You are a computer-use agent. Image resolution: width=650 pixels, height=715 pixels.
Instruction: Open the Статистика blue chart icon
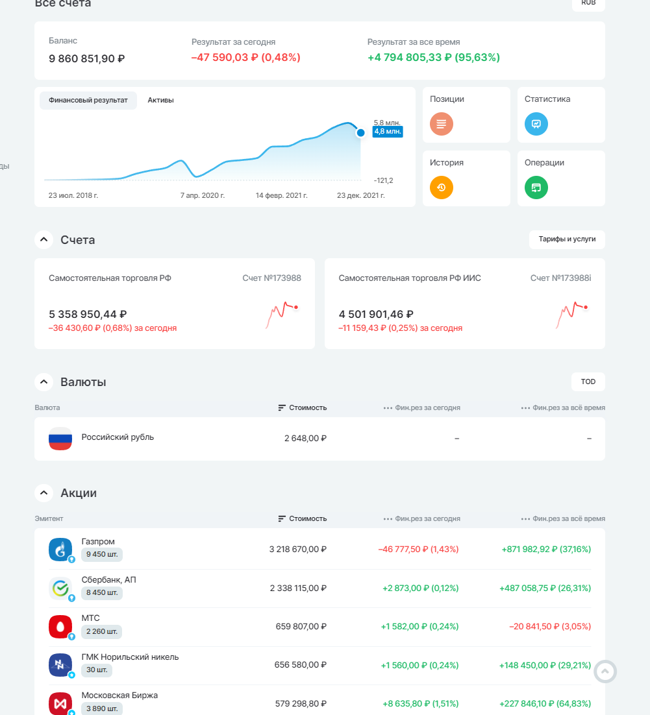pyautogui.click(x=536, y=124)
